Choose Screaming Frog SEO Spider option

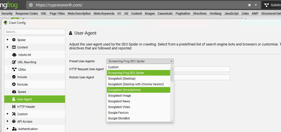[138, 73]
